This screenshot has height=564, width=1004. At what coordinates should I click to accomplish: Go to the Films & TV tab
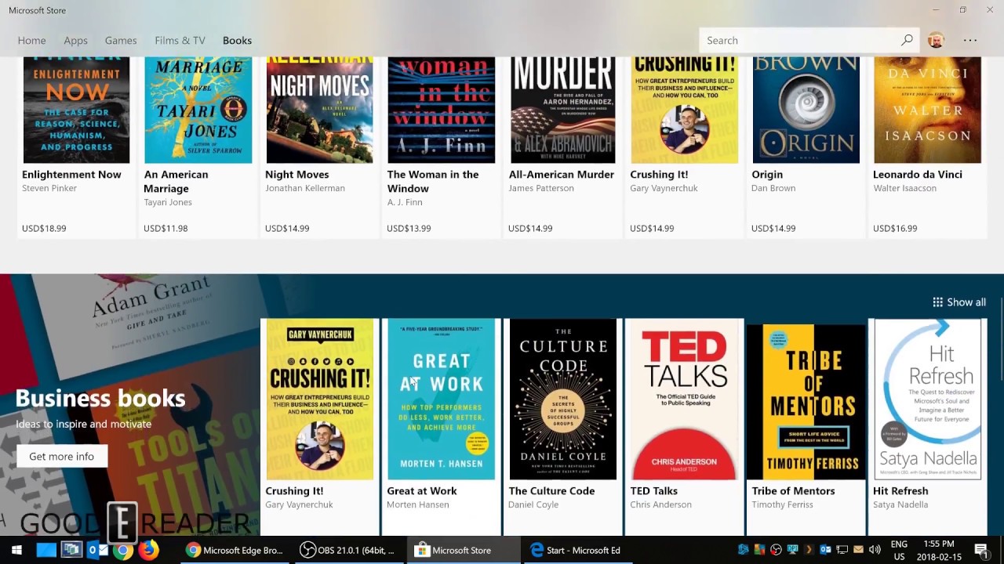(180, 40)
